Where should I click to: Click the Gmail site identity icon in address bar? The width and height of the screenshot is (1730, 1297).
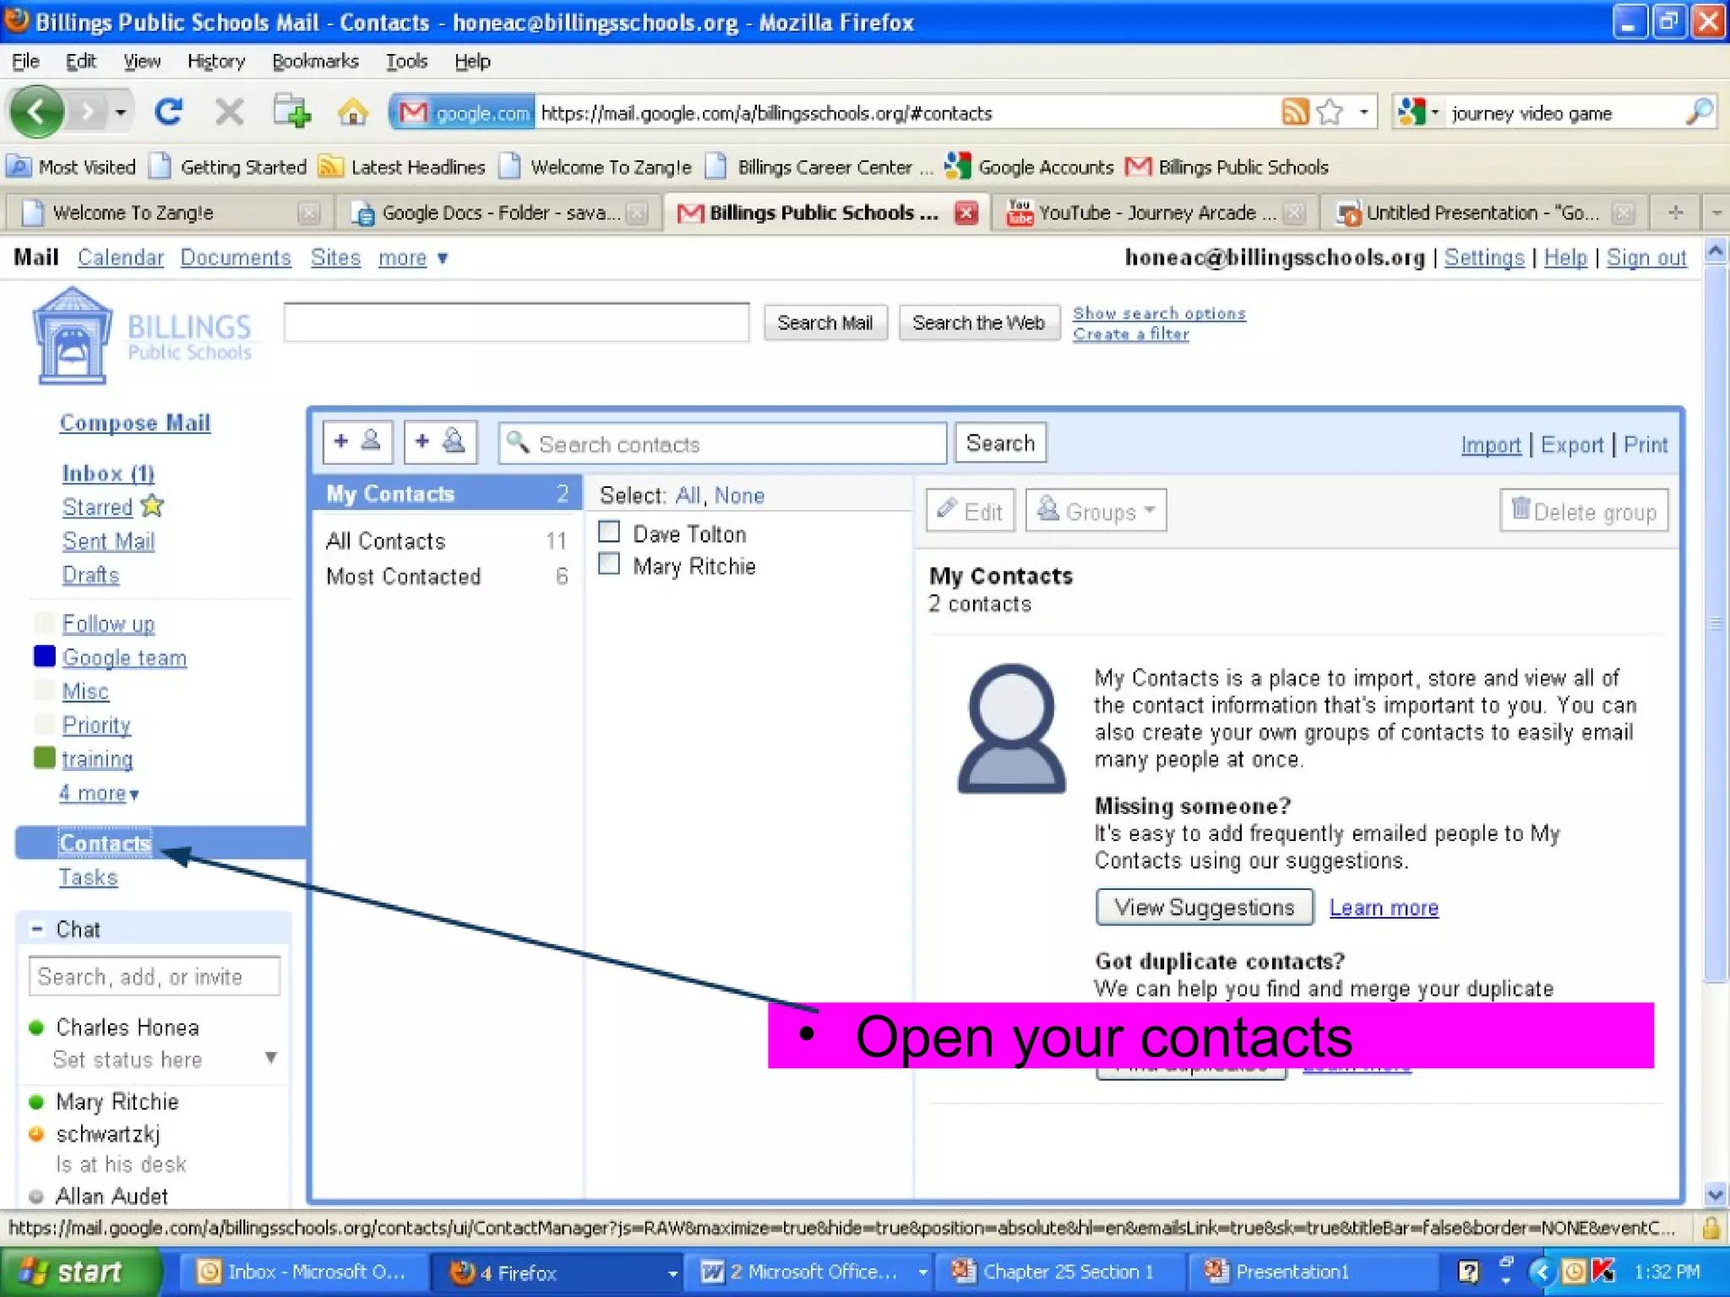464,112
